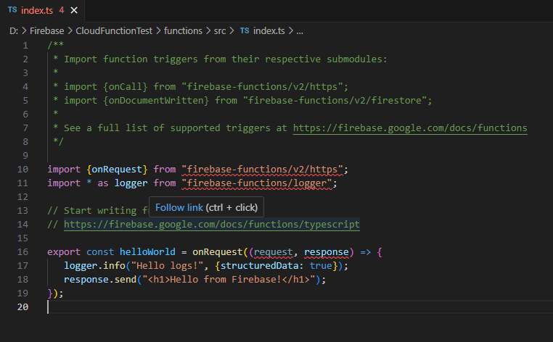Image resolution: width=553 pixels, height=342 pixels.
Task: Click the onRequest call on line 16
Action: (217, 252)
